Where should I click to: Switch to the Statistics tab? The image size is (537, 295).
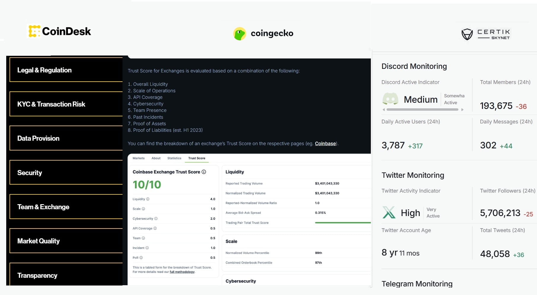174,158
